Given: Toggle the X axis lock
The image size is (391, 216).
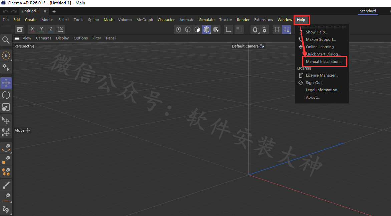Looking at the screenshot, I should pos(32,29).
